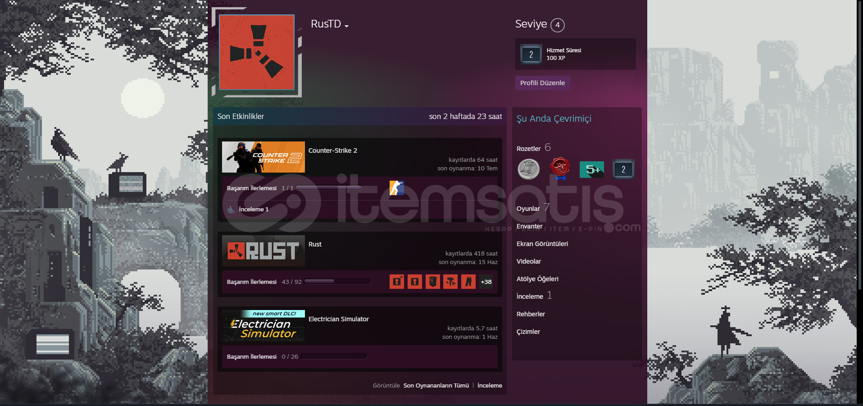Open the İnceleme 1 sidebar link
The height and width of the screenshot is (406, 863).
(x=534, y=296)
